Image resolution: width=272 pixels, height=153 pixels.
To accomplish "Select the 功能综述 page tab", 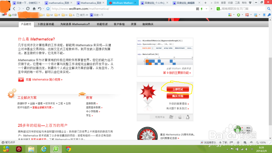I will (x=102, y=24).
